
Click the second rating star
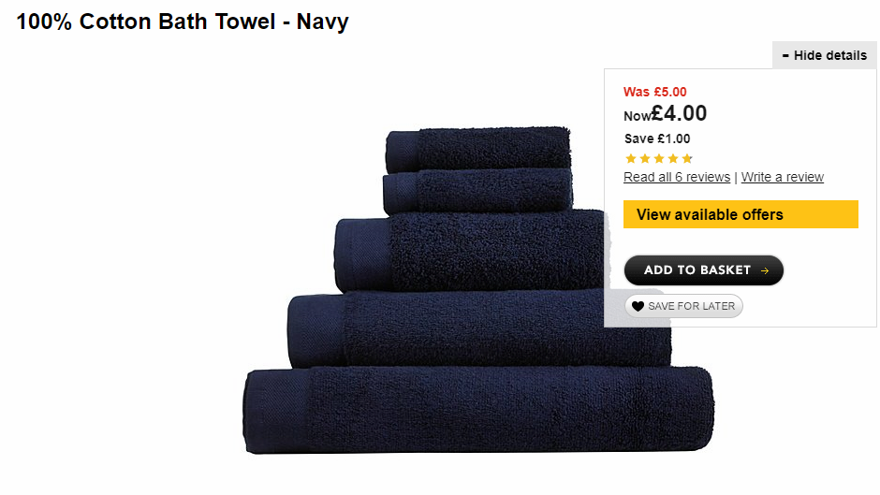(x=645, y=159)
